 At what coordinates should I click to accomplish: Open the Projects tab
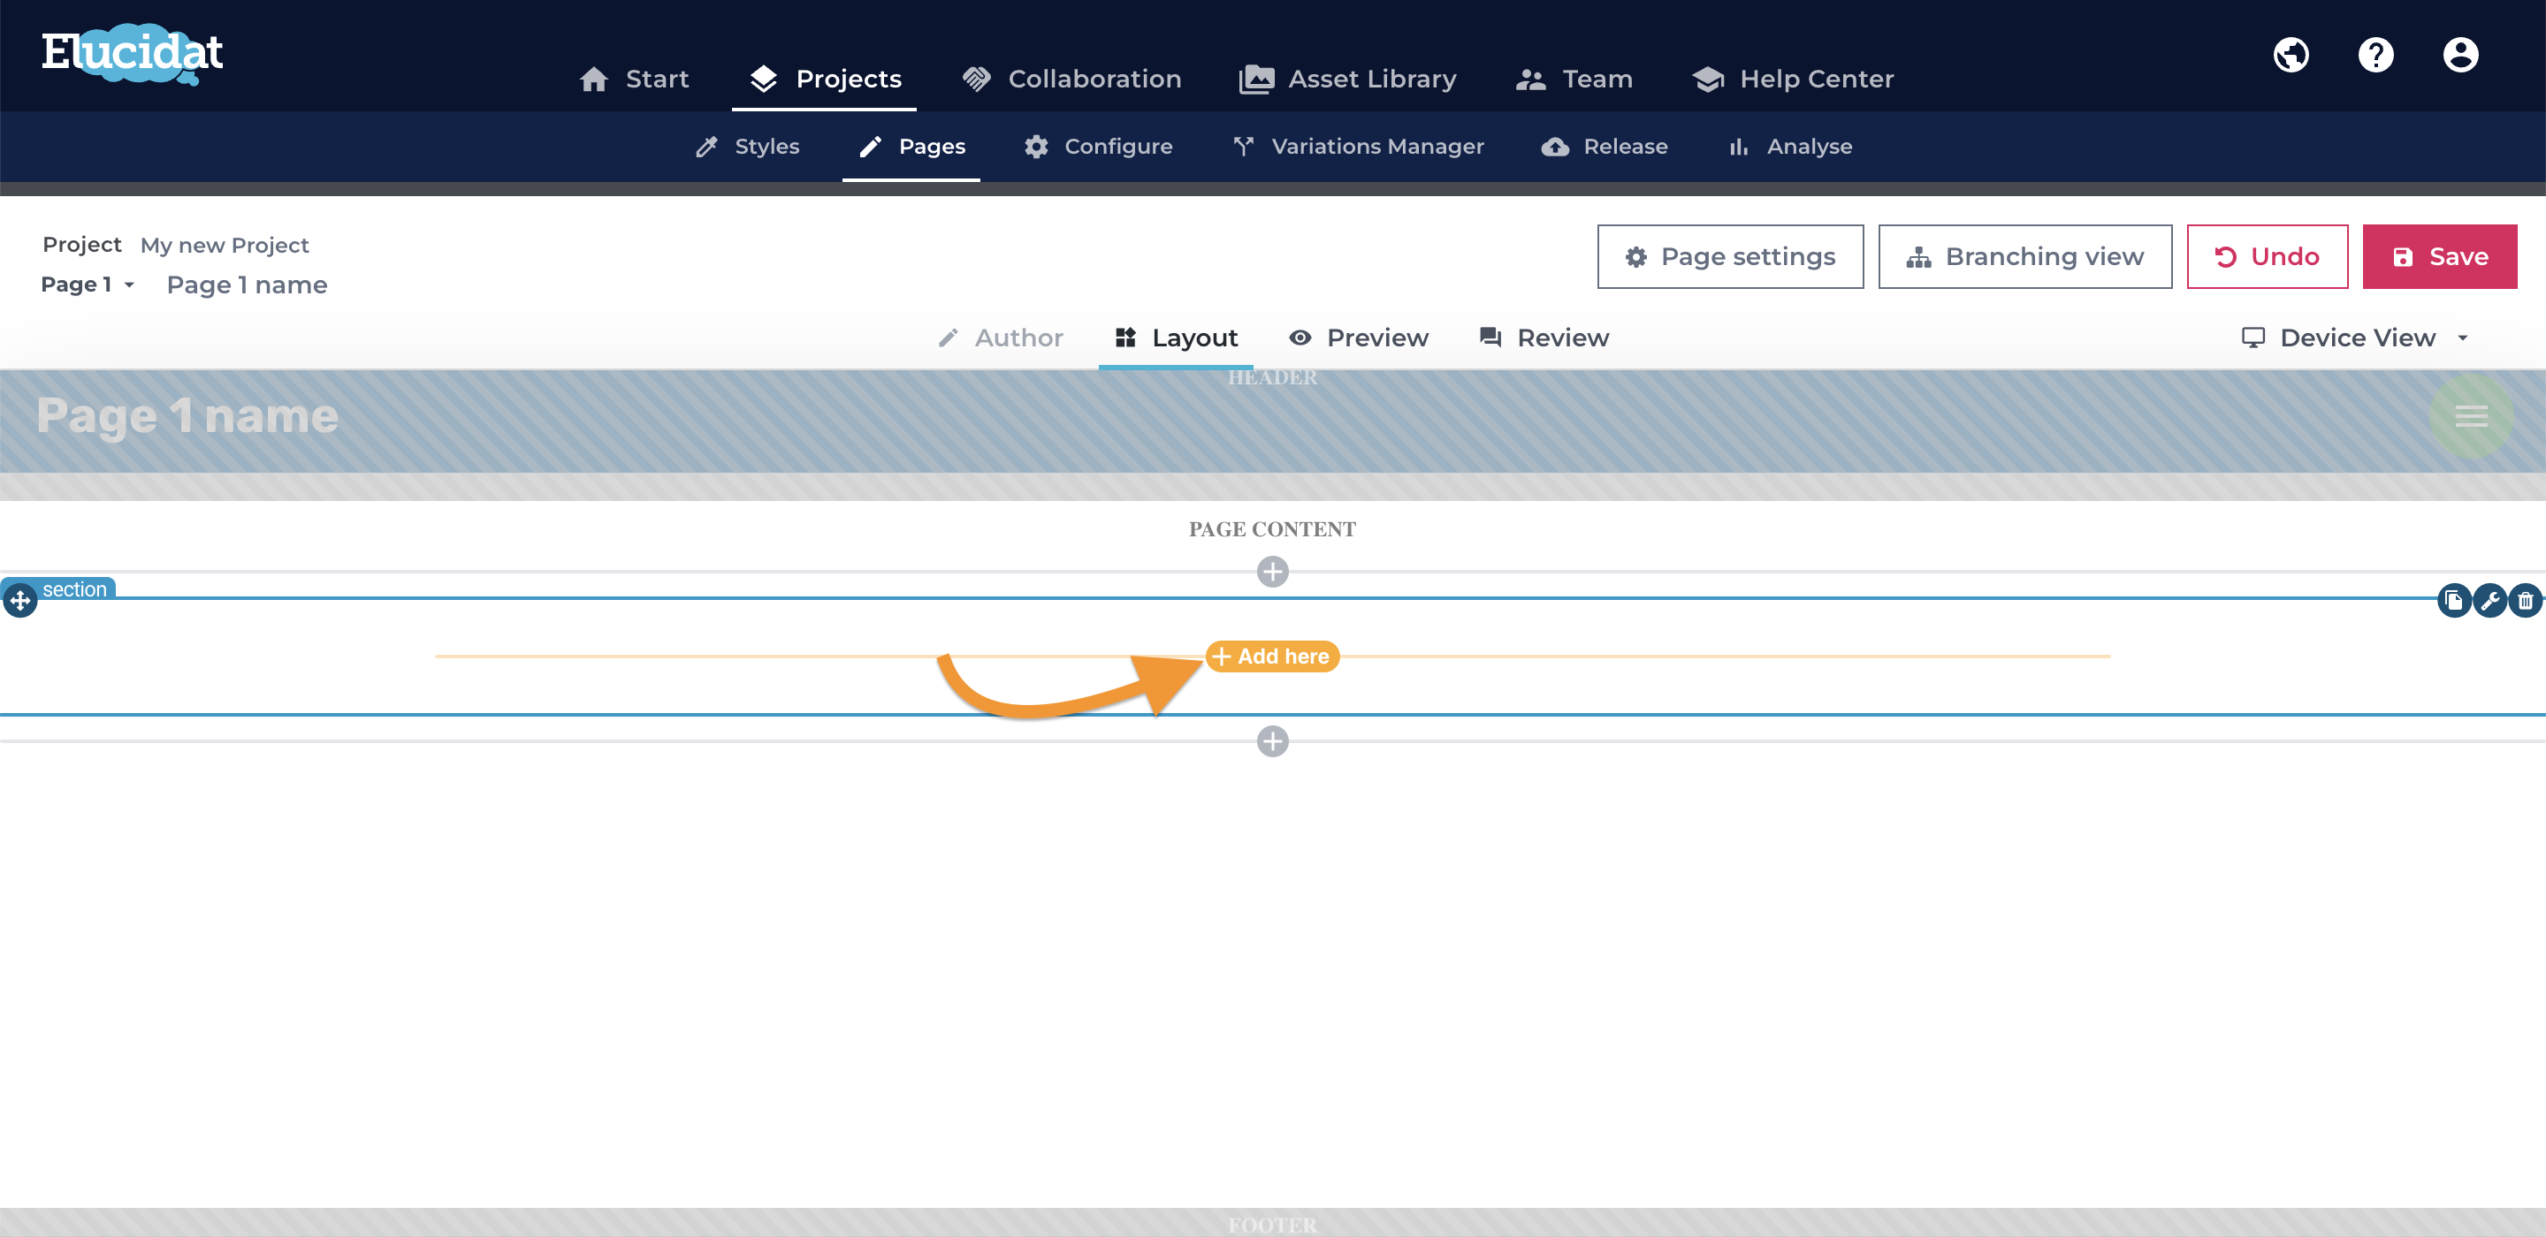pos(824,79)
